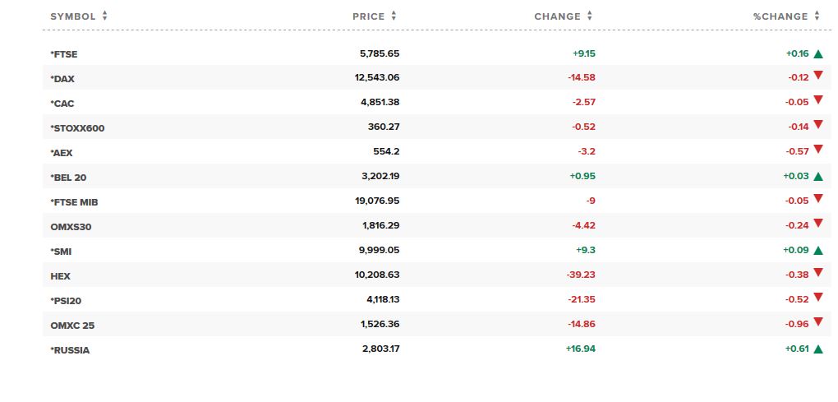Select the PSI20 price 4,118.13

point(383,299)
